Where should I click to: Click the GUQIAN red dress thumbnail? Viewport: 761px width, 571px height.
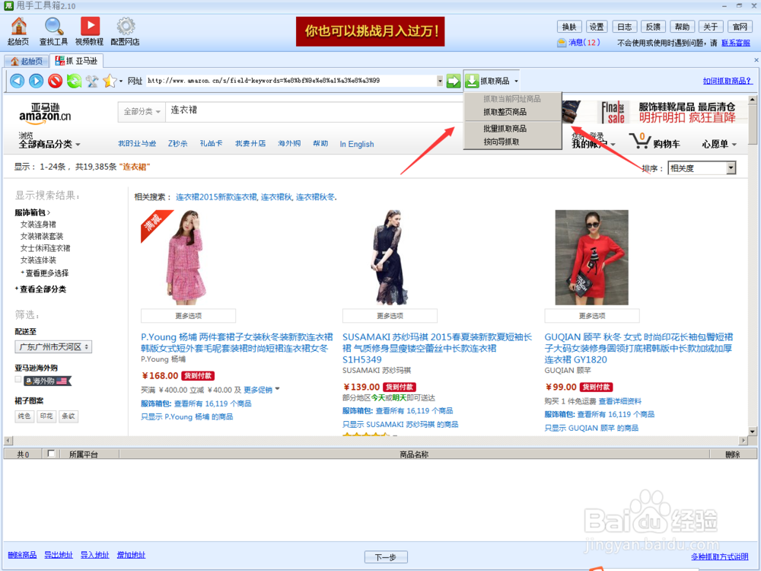click(591, 257)
